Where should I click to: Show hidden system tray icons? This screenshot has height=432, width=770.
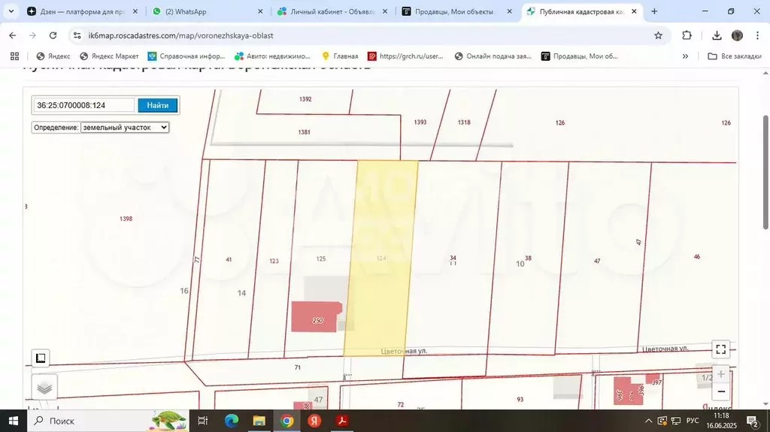pos(648,421)
